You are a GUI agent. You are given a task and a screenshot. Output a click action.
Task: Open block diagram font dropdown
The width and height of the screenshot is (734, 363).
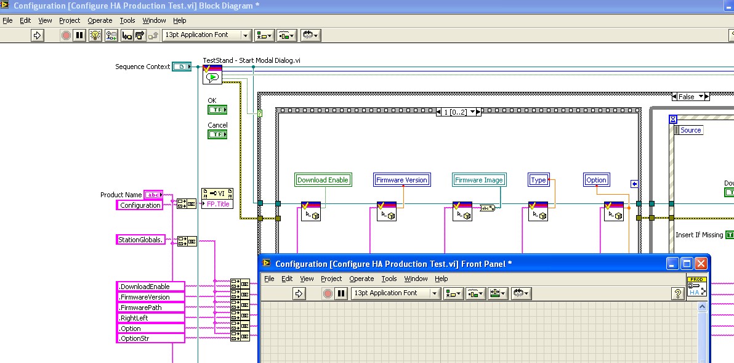[x=207, y=35]
